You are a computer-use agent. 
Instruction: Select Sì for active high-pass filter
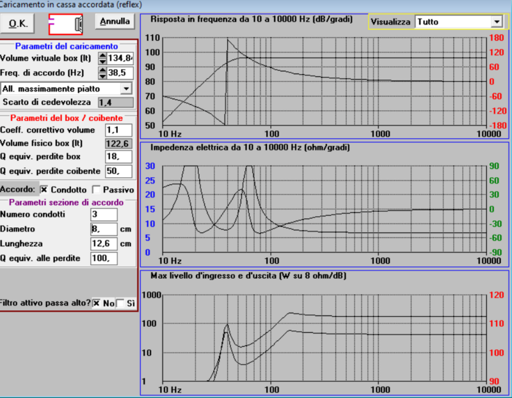click(x=120, y=303)
